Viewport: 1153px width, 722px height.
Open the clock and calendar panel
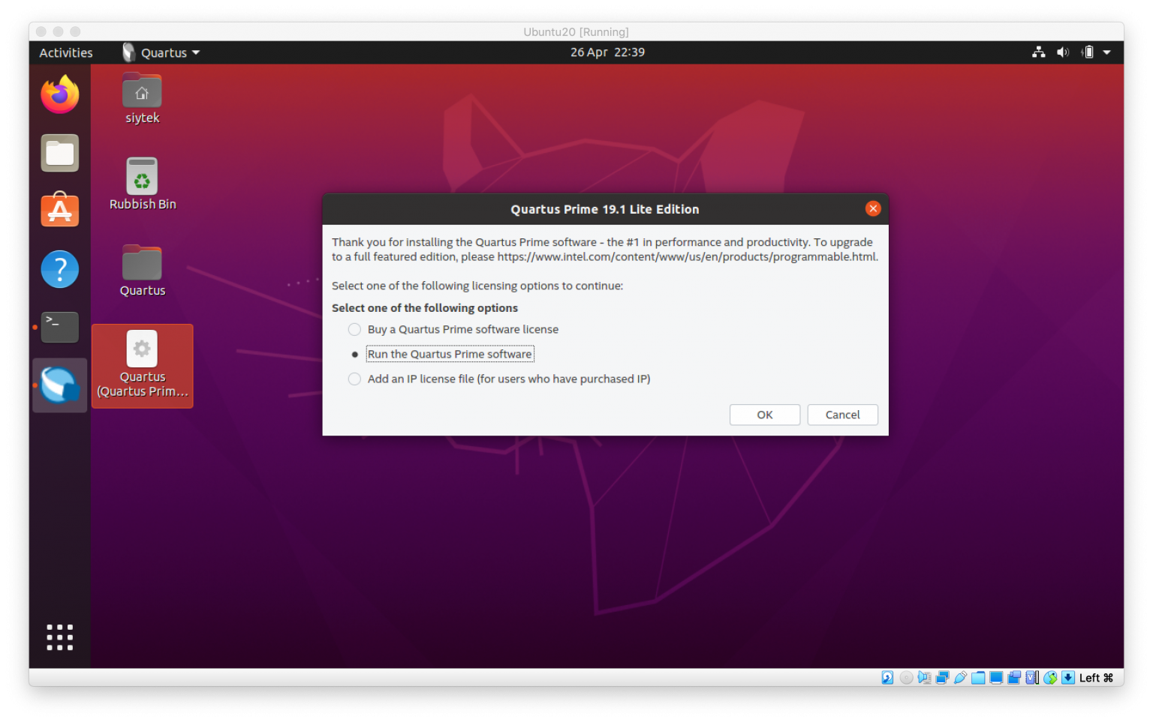(607, 52)
